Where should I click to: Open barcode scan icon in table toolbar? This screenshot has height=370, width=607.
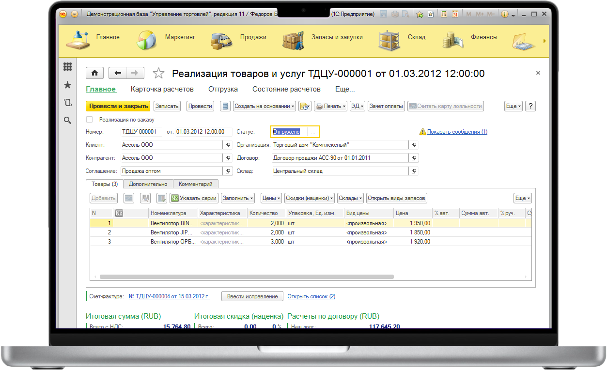pyautogui.click(x=145, y=198)
